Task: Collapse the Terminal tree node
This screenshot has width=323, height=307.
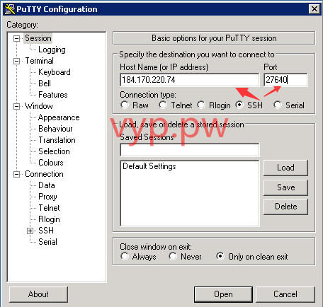Action: click(x=17, y=61)
